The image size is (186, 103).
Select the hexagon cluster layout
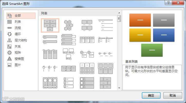click(68, 25)
